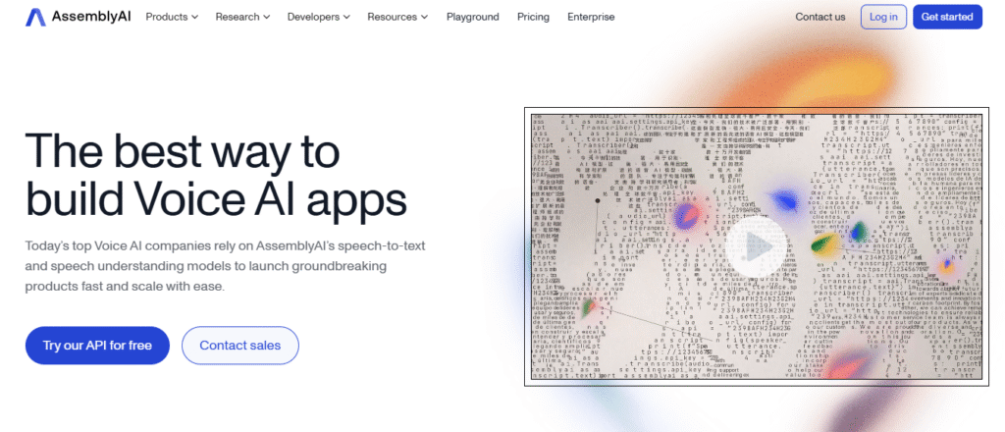Expand the Research menu
This screenshot has height=432, width=1005.
tap(242, 18)
